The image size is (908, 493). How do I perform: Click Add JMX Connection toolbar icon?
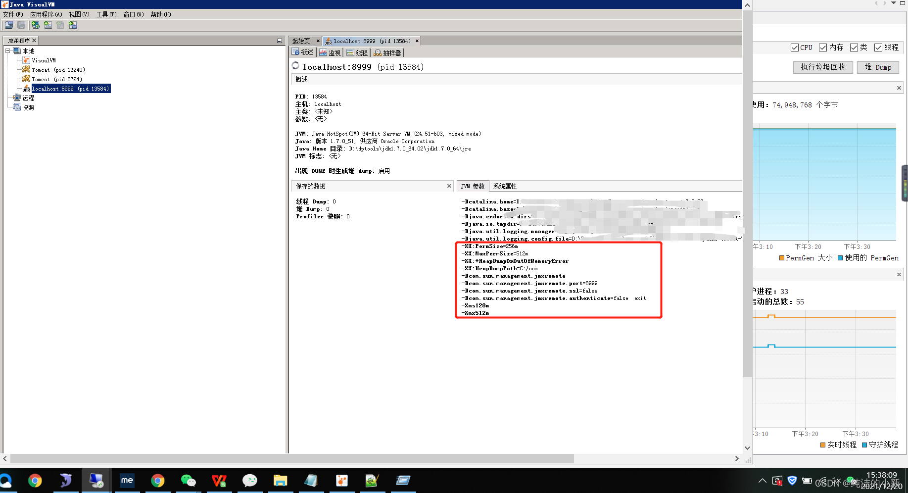point(48,25)
